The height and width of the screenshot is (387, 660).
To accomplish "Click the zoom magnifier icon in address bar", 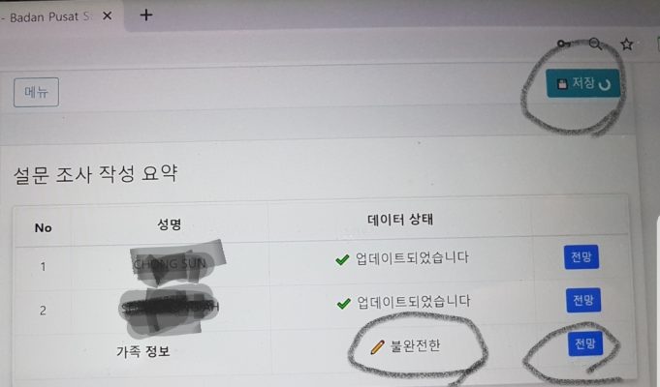I will (595, 44).
